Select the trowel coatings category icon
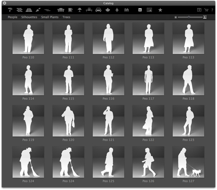The height and width of the screenshot is (190, 217). (38, 10)
